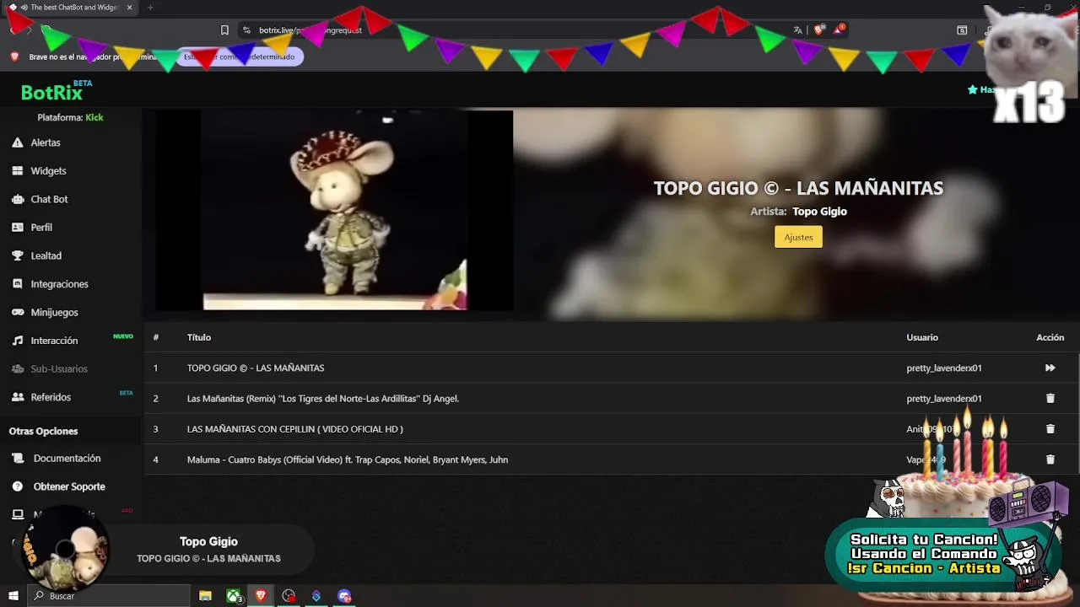This screenshot has height=607, width=1080.
Task: Click the Perfil card icon
Action: pos(17,227)
